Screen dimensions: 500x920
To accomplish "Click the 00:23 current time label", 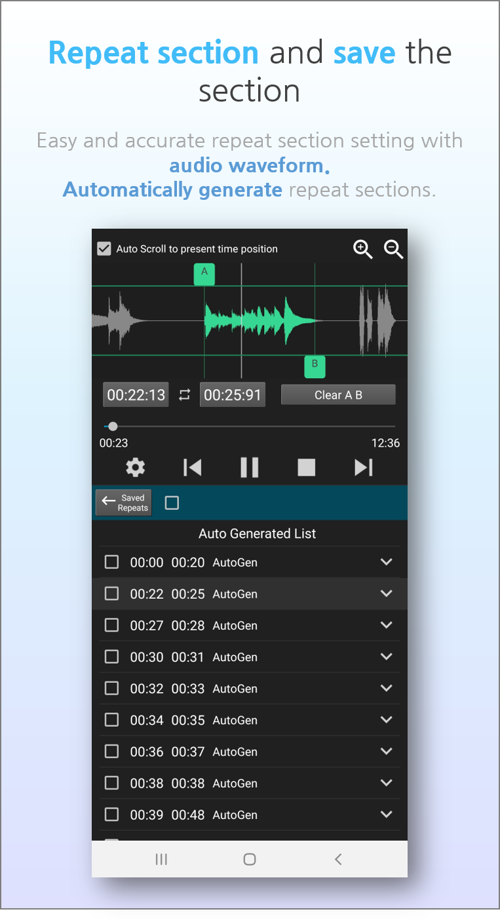I will 114,443.
